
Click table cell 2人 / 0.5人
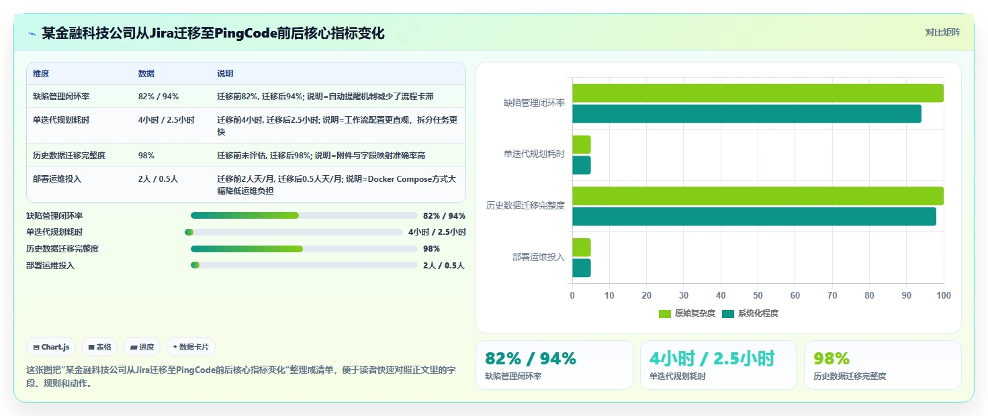[x=159, y=179]
